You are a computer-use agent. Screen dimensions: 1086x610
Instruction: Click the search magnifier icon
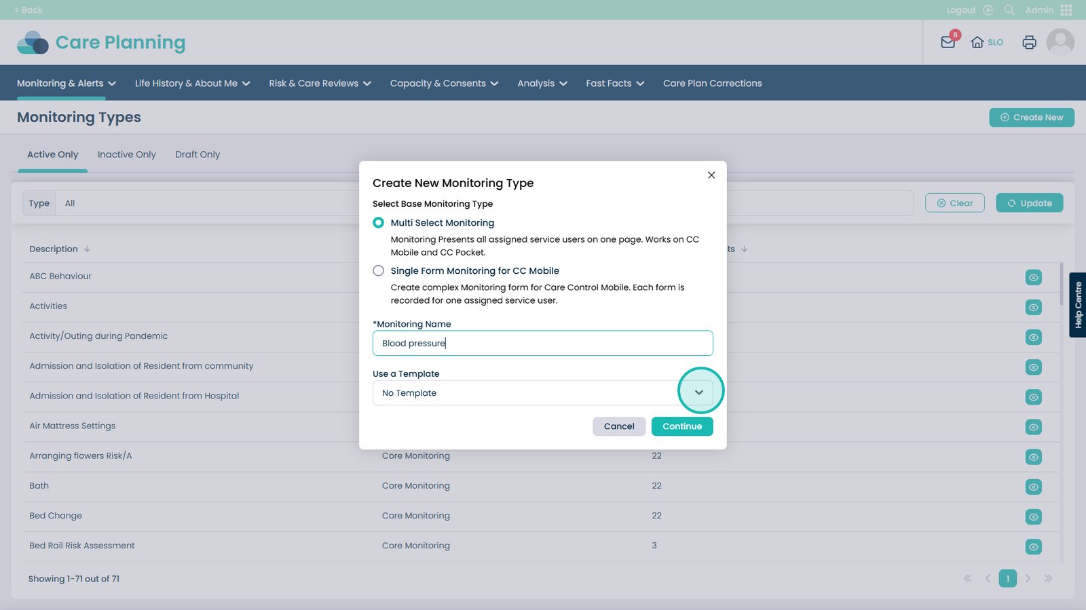[x=1009, y=10]
